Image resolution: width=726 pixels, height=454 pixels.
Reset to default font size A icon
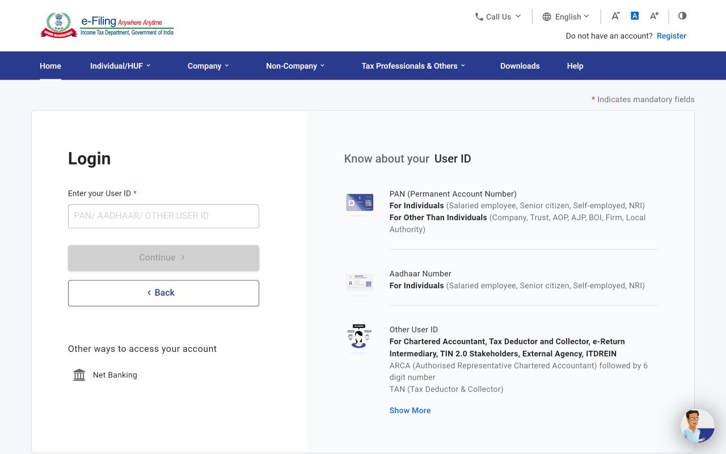[x=635, y=16]
